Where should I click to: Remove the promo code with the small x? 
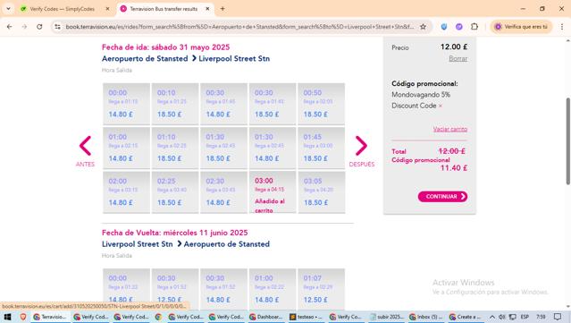point(441,106)
